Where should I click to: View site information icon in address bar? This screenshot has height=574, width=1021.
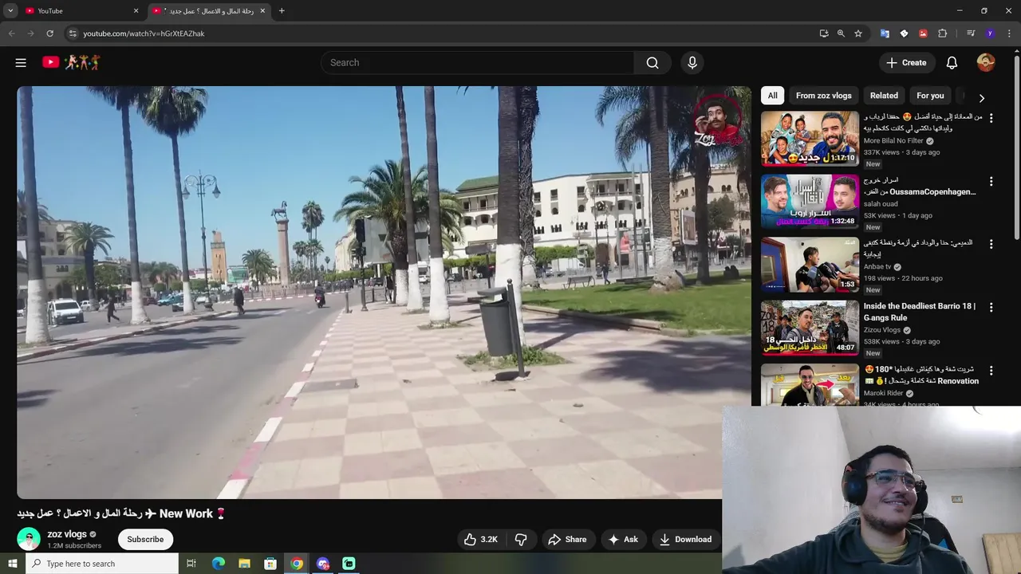click(72, 33)
